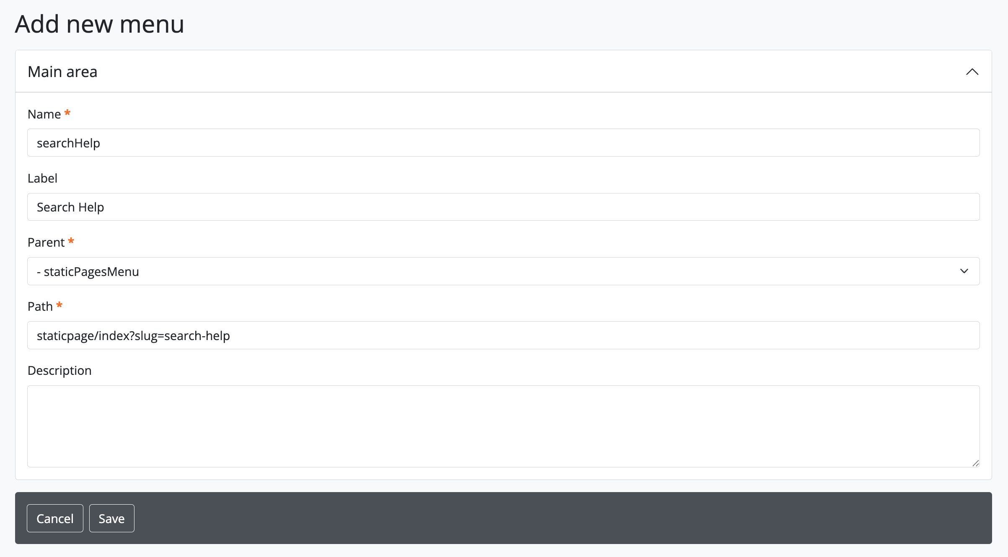The height and width of the screenshot is (557, 1008).
Task: Click the Label field caption text
Action: pos(42,178)
